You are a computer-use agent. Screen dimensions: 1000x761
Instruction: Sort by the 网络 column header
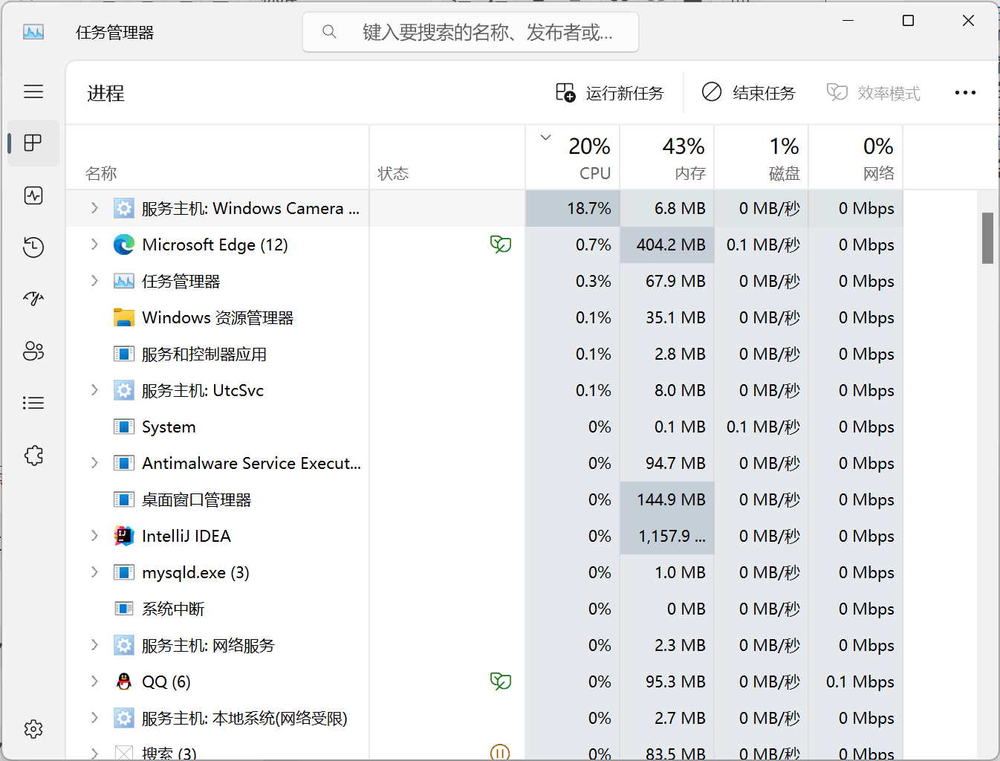tap(856, 158)
